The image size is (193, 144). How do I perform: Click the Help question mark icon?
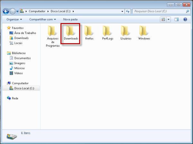tap(185, 20)
